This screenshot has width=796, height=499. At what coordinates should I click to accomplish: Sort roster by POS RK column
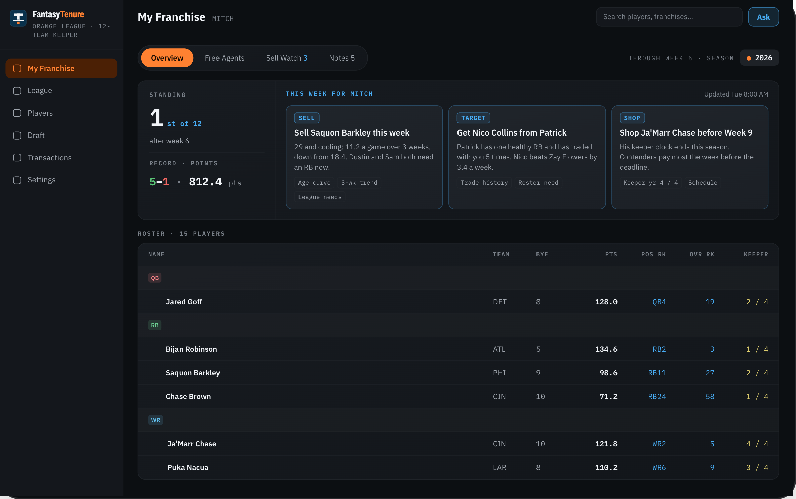pyautogui.click(x=653, y=254)
